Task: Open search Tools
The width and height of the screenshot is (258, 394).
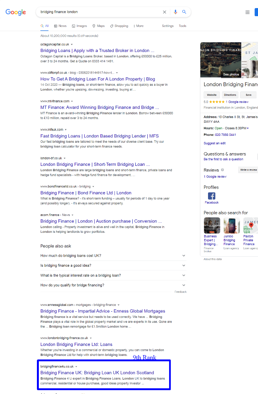Action: click(x=183, y=26)
